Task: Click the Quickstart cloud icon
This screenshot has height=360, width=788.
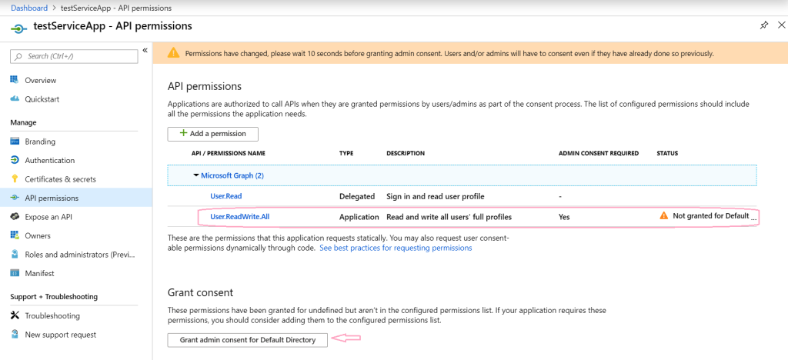Action: pos(15,99)
